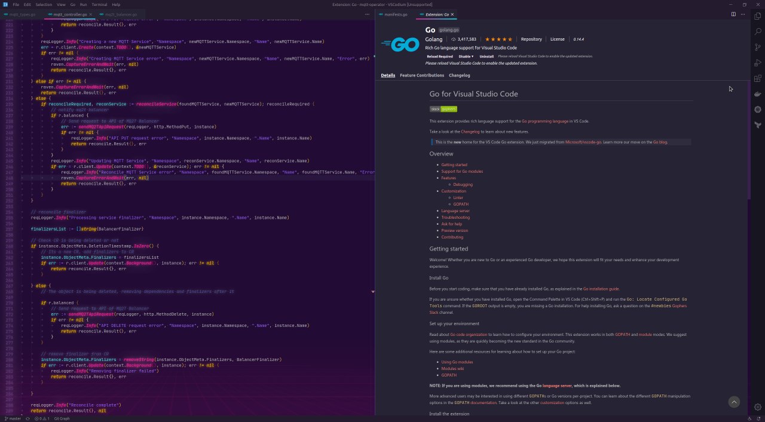Switch to the Feature Contributions tab
Screen dimensions: 765x422
(422, 75)
